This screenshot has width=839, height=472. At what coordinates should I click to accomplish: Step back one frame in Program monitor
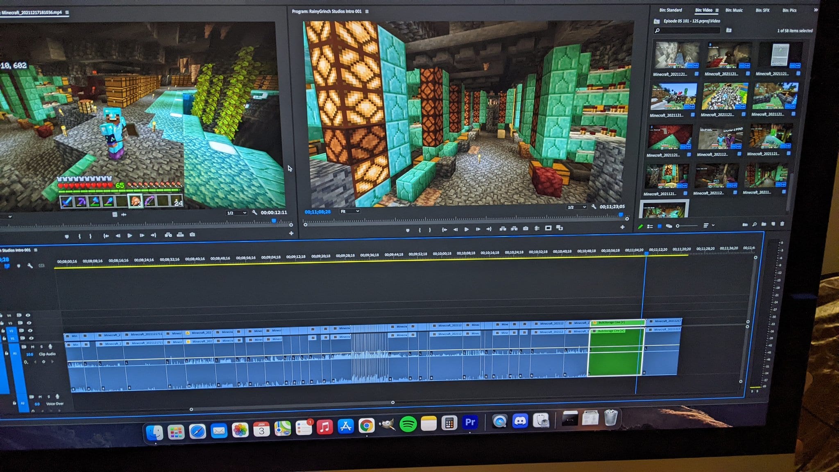(x=455, y=229)
